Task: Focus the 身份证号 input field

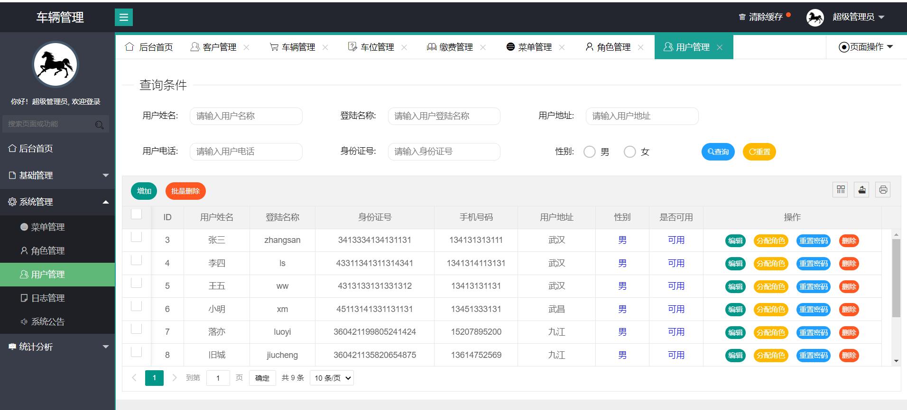Action: [444, 152]
